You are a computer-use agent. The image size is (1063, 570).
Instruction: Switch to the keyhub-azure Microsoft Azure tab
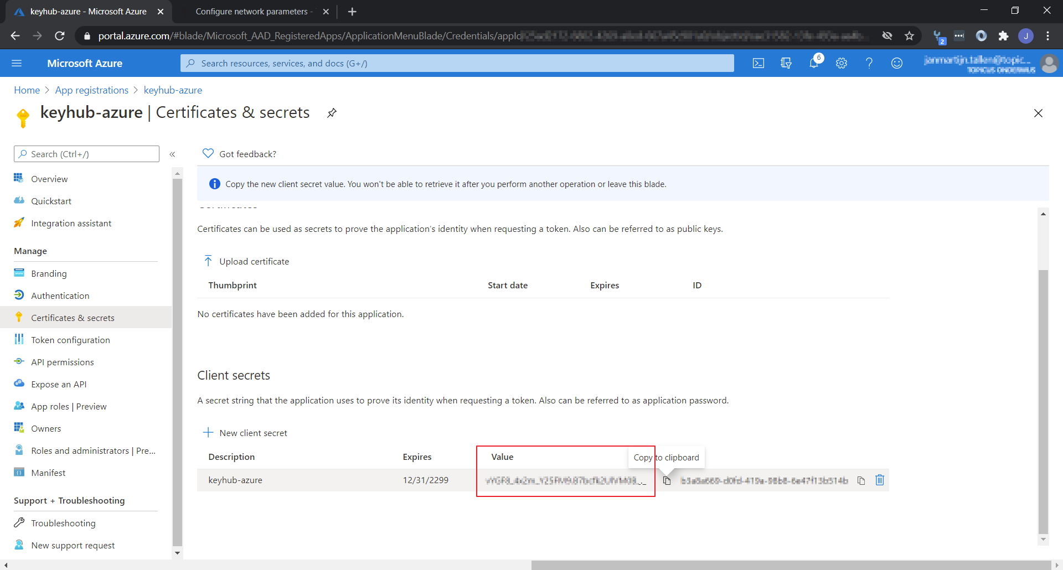click(89, 12)
